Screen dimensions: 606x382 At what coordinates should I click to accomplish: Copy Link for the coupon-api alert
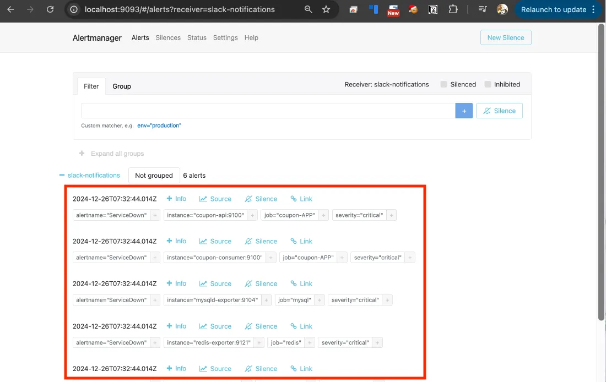301,199
